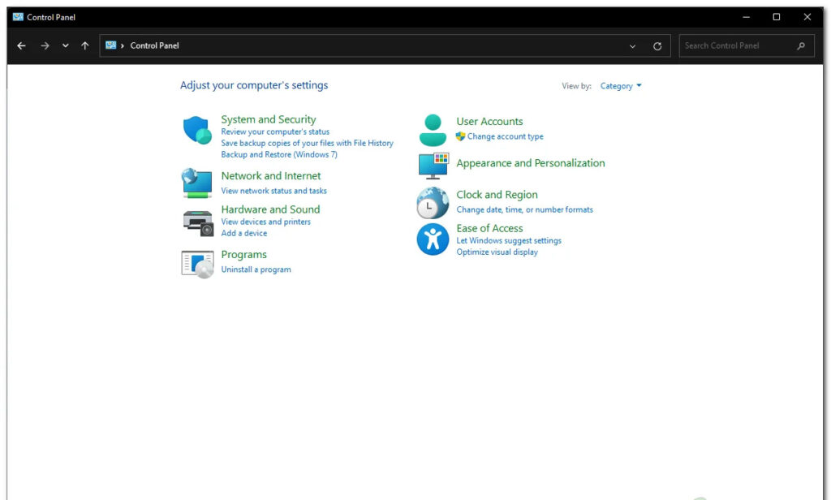Click View network status and tasks
The height and width of the screenshot is (500, 831).
pyautogui.click(x=273, y=191)
